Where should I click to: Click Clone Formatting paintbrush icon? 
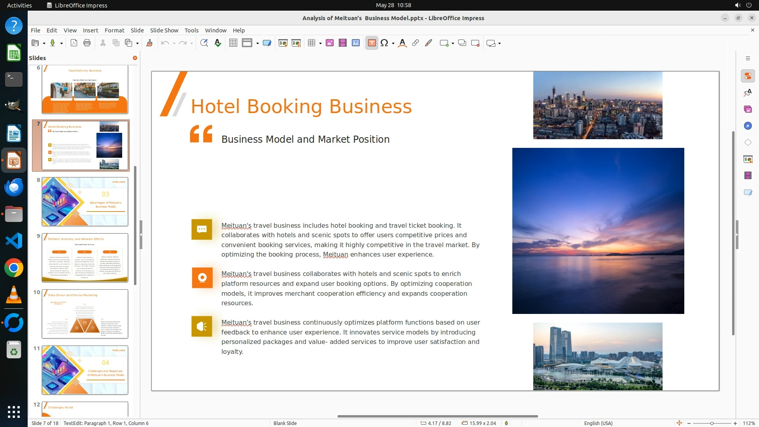coord(149,43)
